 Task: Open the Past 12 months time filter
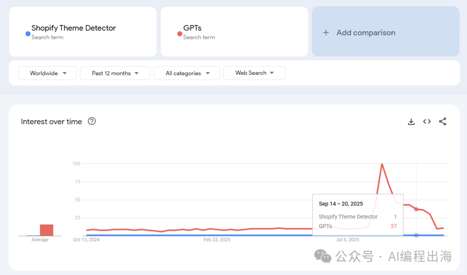(x=115, y=73)
